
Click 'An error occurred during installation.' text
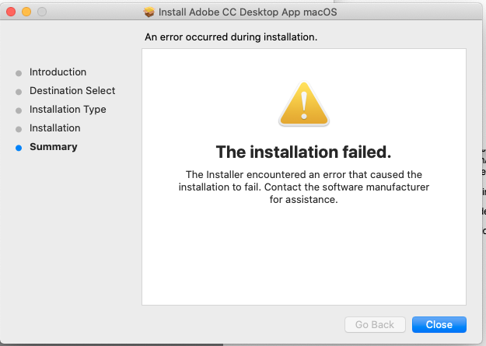click(x=231, y=37)
